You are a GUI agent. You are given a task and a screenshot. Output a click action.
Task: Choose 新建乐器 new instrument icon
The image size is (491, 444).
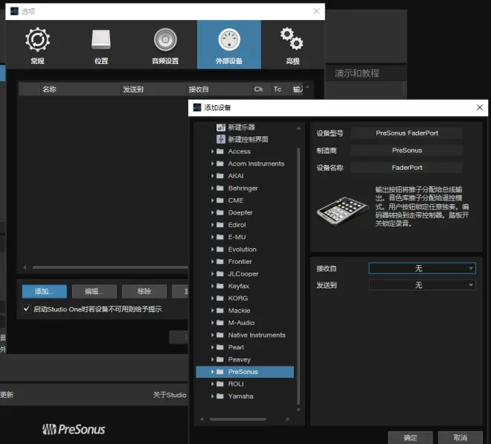[x=221, y=127]
